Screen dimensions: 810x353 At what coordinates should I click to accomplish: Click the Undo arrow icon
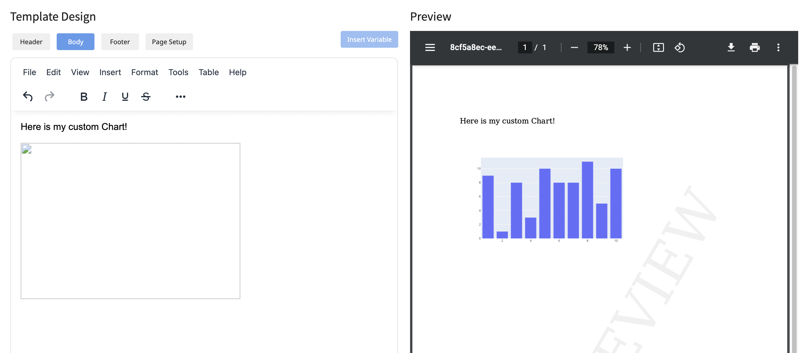click(28, 96)
